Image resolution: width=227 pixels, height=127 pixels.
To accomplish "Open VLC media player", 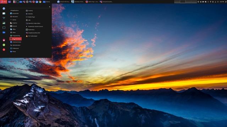I will point(32,36).
